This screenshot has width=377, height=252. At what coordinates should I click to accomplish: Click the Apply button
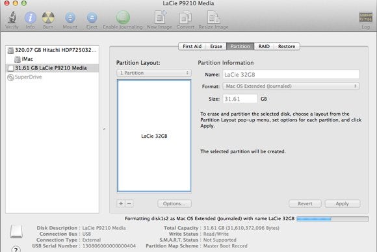(343, 203)
